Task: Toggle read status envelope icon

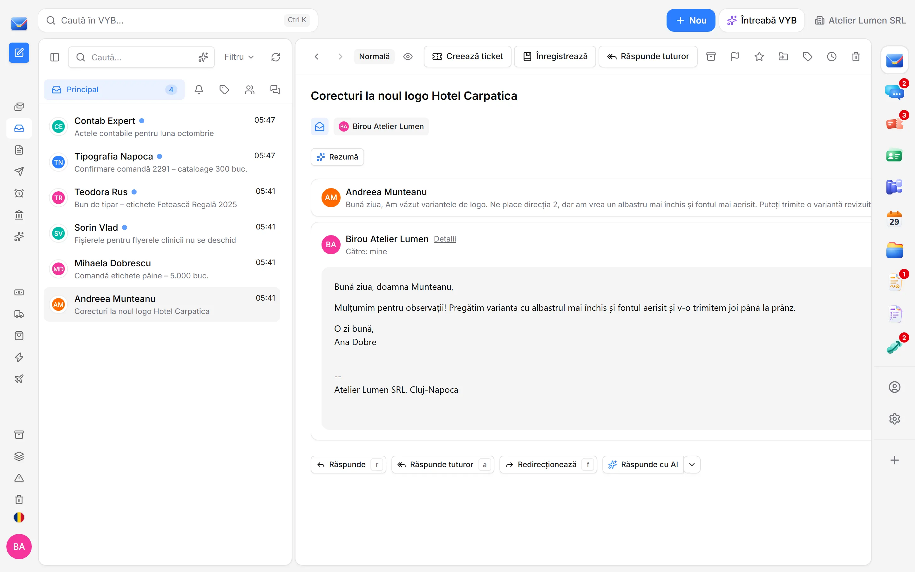Action: (320, 126)
